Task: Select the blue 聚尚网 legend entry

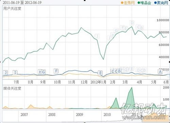Action: click(x=161, y=3)
